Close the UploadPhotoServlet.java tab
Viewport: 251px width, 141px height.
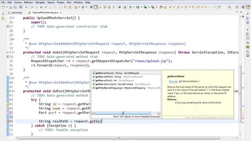point(61,13)
